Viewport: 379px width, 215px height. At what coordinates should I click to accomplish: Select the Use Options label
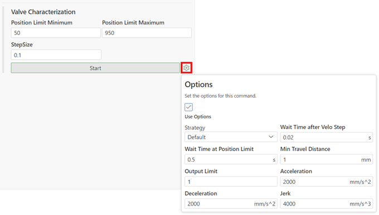coord(198,117)
